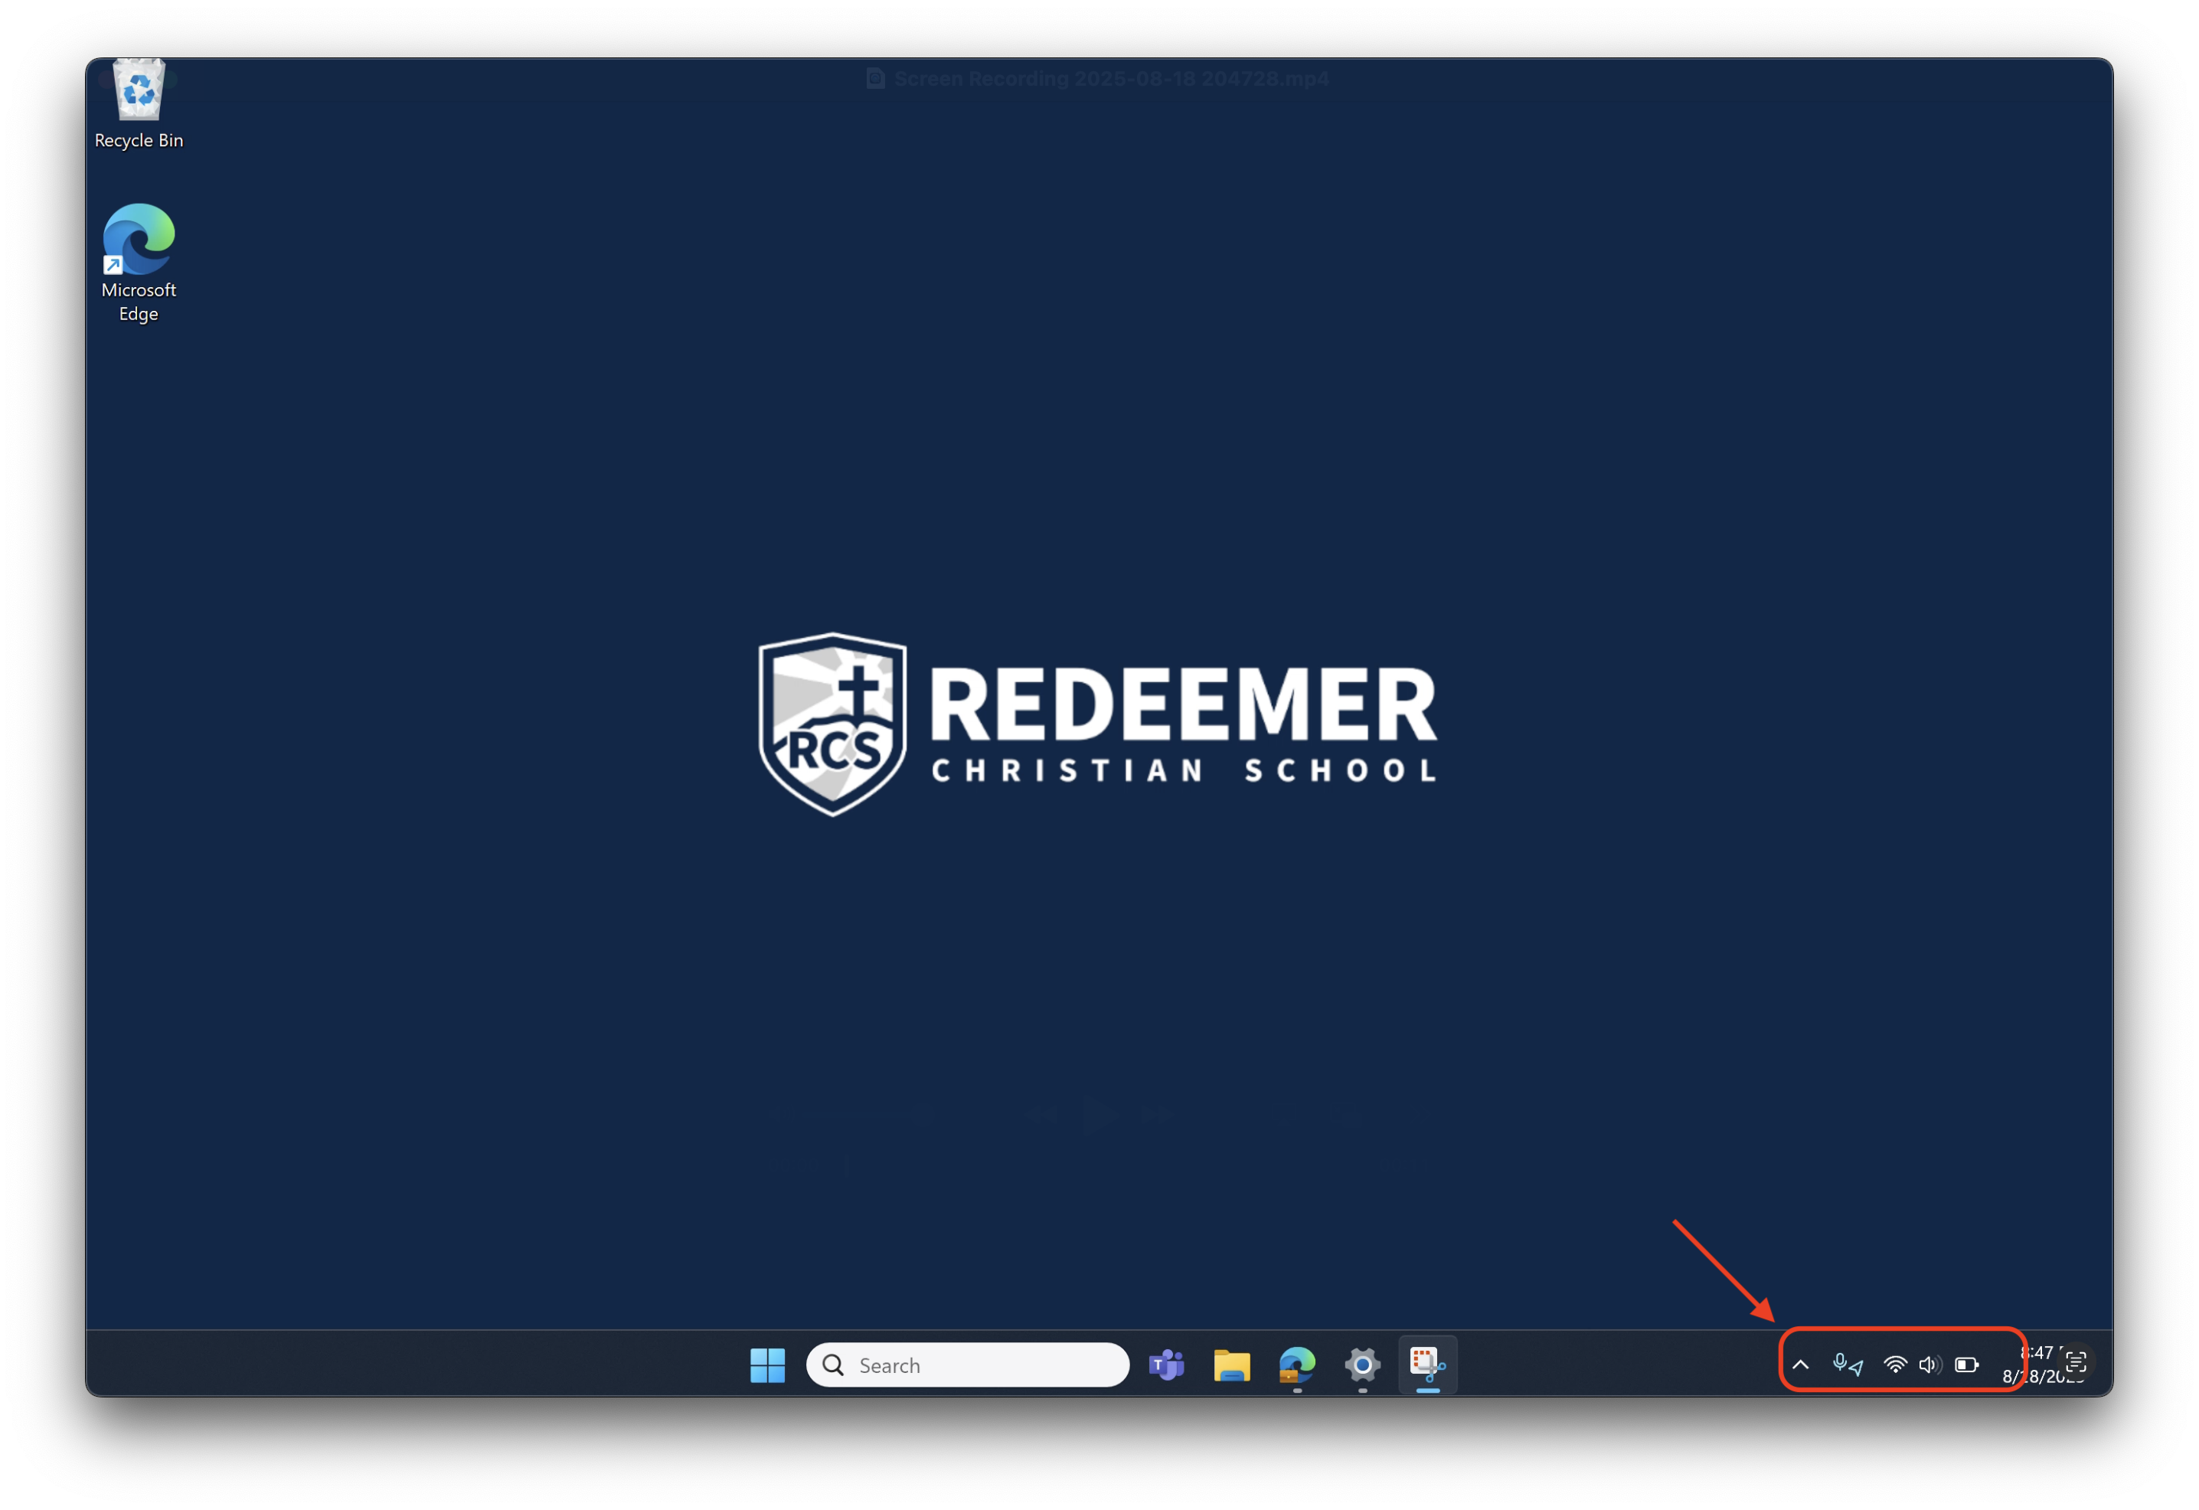Expand the hidden system tray icons chevron

(x=1801, y=1365)
